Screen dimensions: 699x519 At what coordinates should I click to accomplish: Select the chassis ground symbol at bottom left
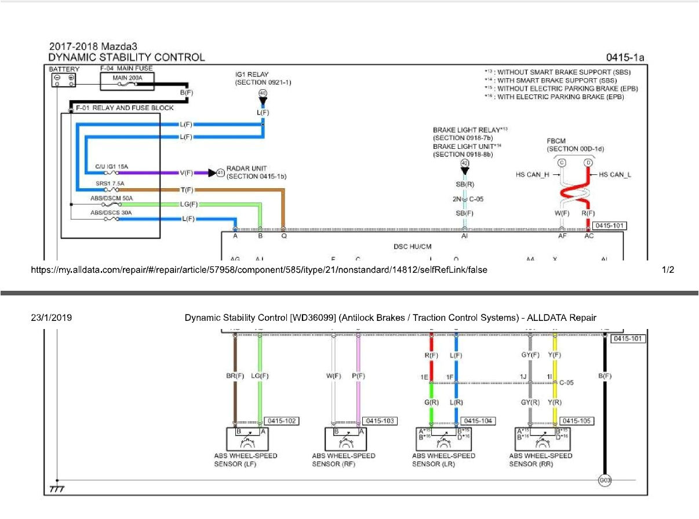(x=57, y=488)
